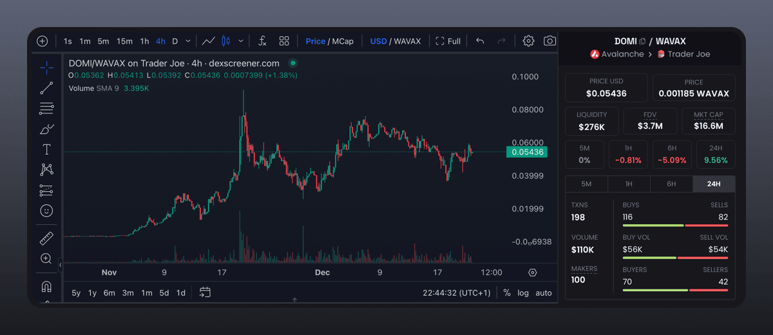Viewport: 773px width, 335px height.
Task: Select the crosshair cursor tool
Action: tap(46, 68)
